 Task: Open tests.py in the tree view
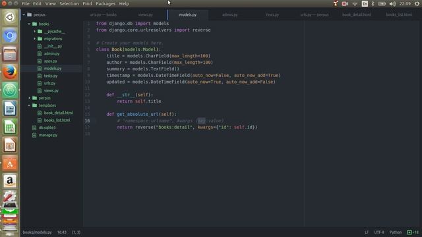point(51,76)
